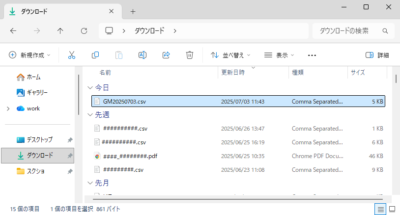Screen dimensions: 400x215
Task: Click the 5 KB size cell
Action: click(x=377, y=102)
